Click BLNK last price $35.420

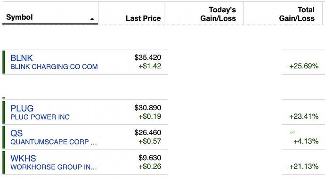coord(148,57)
